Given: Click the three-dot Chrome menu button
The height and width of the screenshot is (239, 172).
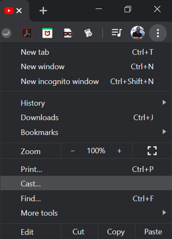Looking at the screenshot, I should tap(158, 33).
